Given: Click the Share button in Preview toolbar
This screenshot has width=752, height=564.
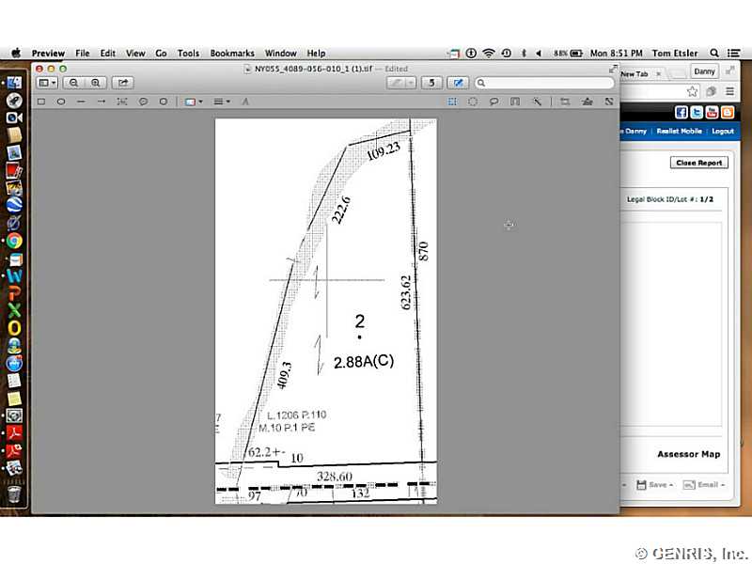Looking at the screenshot, I should 123,83.
